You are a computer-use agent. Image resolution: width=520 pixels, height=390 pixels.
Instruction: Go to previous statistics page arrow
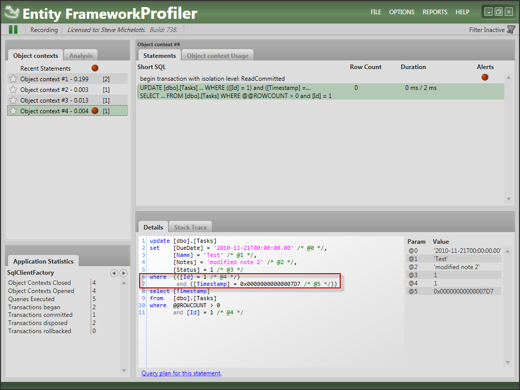[x=114, y=273]
